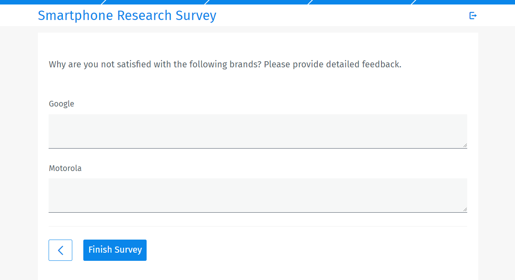Click the Smartphone Research Survey title
The image size is (515, 280).
(127, 16)
